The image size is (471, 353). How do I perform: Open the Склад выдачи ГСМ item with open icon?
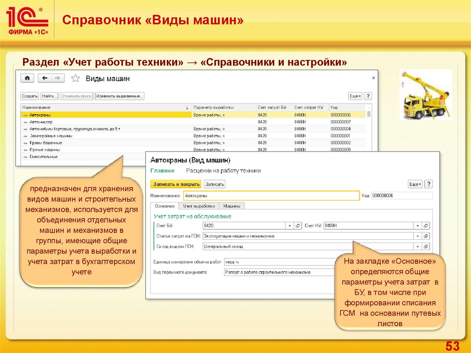coord(426,246)
